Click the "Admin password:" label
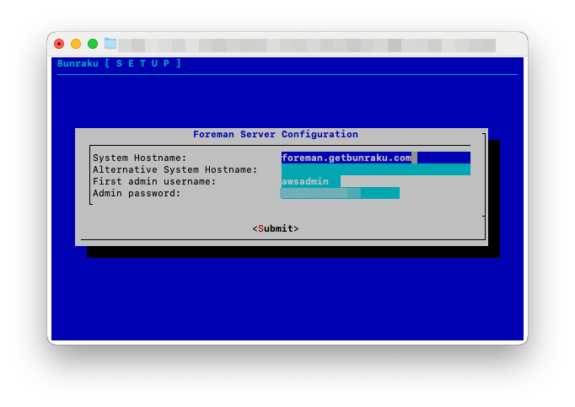The image size is (575, 407). point(137,193)
